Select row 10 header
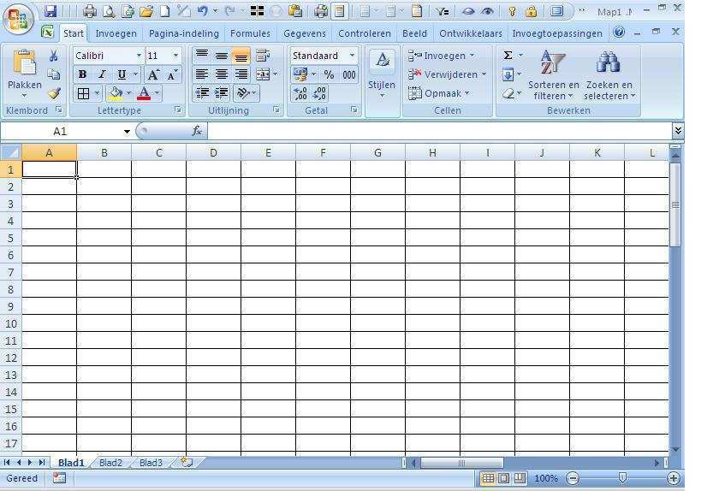 10,323
